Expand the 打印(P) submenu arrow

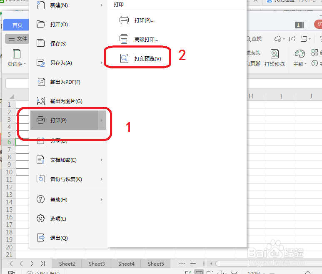click(102, 120)
